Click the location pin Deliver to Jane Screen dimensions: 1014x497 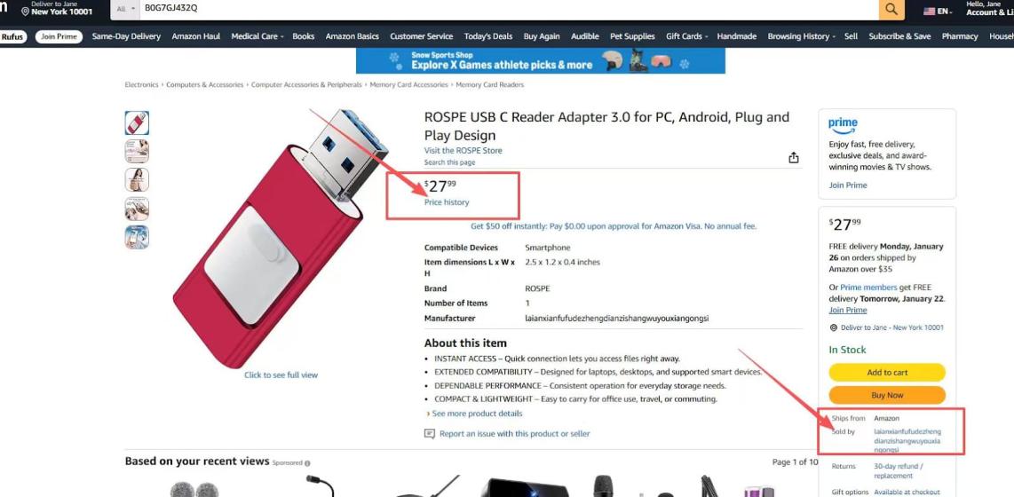(26, 12)
